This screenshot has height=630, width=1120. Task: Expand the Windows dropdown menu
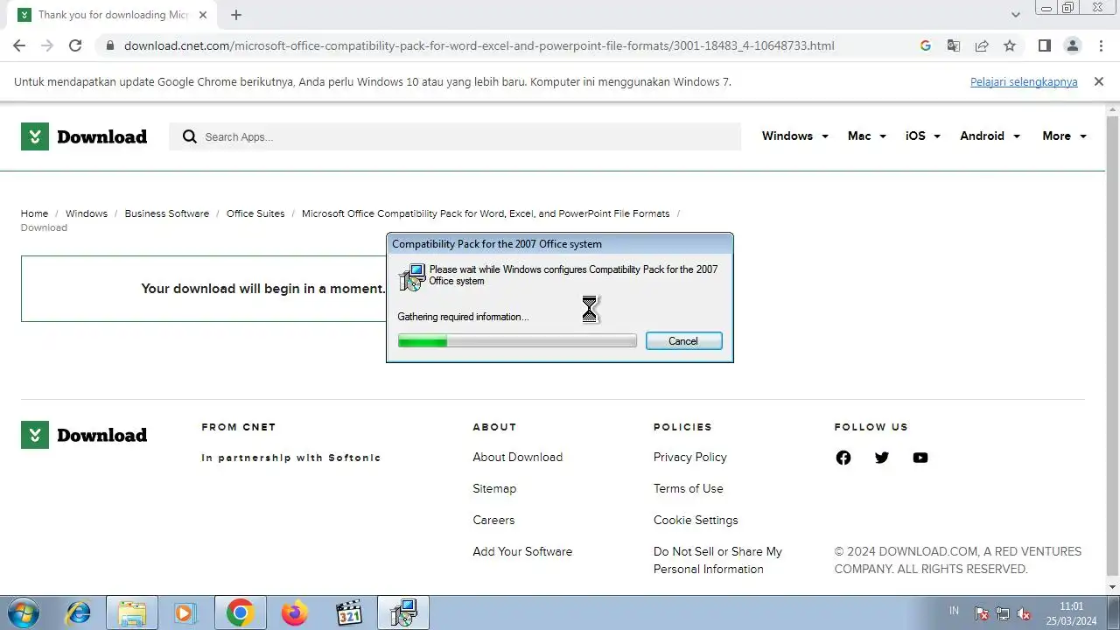tap(794, 136)
